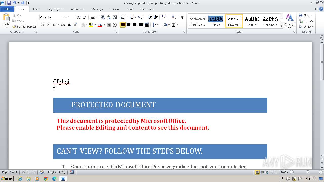Screen dimensions: 324x182
Task: Click Words: 73 count in status bar
Action: click(29, 172)
